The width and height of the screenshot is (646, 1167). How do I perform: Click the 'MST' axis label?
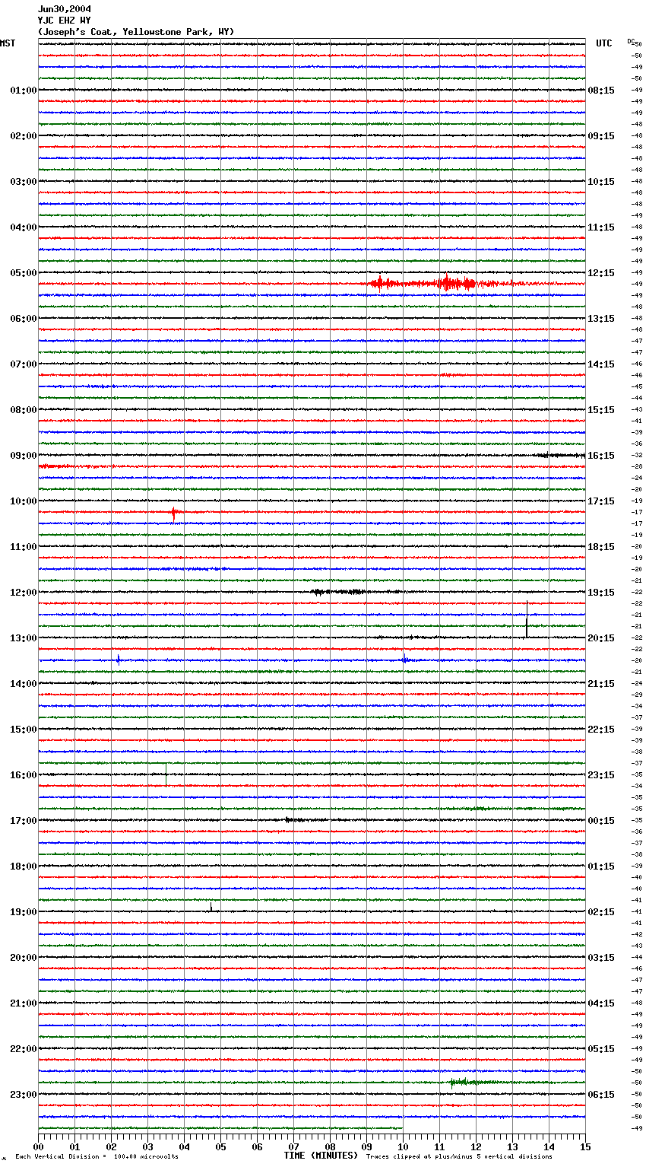(8, 43)
